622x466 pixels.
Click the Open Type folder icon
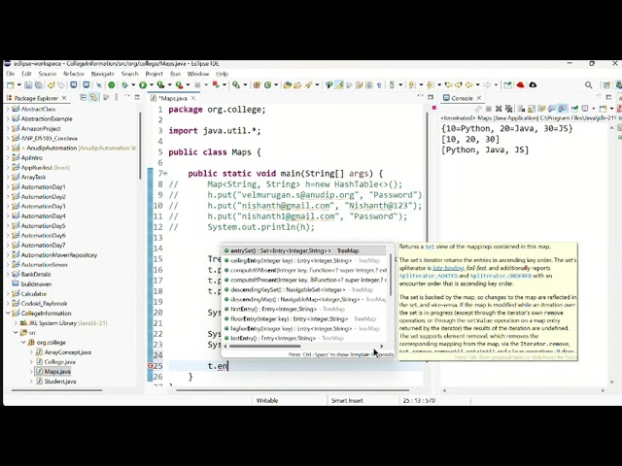pos(288,84)
